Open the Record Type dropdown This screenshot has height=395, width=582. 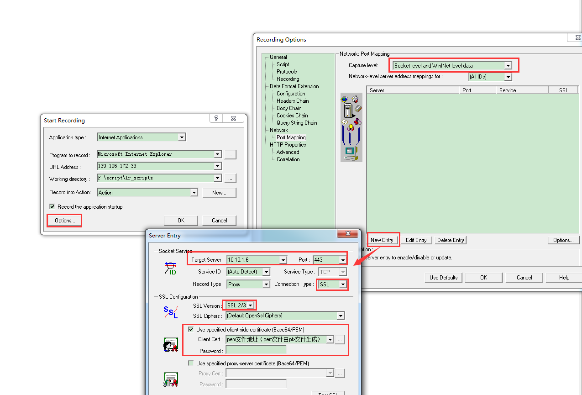pos(266,284)
